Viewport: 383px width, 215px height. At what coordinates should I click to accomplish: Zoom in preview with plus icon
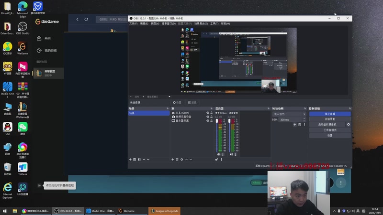click(143, 97)
